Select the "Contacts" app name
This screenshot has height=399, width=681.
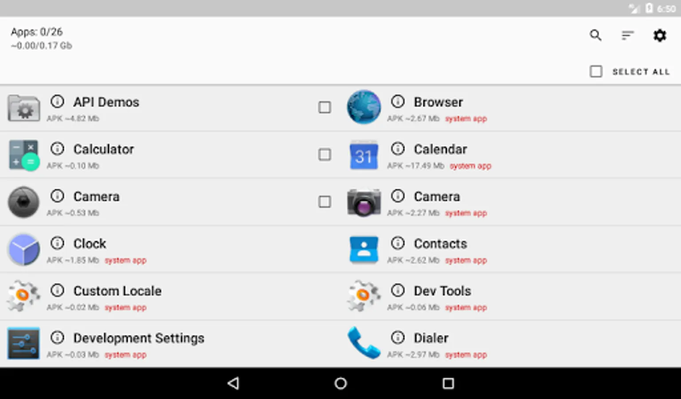pos(440,243)
